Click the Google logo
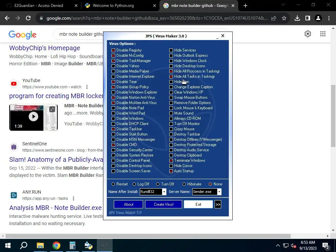 [23, 35]
